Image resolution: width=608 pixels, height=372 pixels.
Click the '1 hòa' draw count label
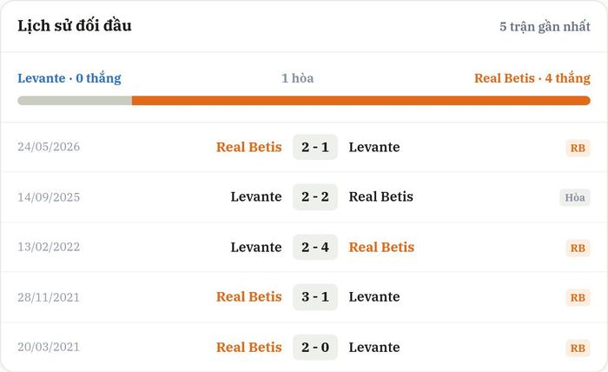click(298, 78)
